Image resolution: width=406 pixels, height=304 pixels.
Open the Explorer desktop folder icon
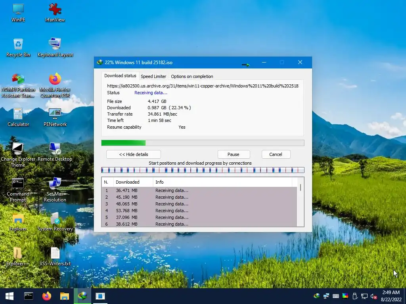(18, 222)
